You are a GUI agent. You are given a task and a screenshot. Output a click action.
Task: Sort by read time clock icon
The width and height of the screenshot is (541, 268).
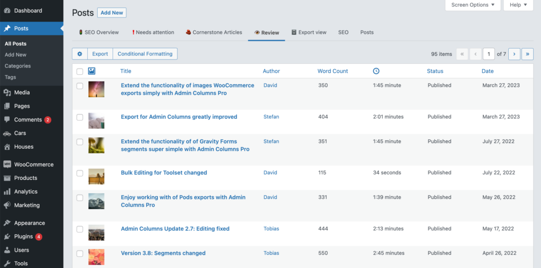(x=376, y=71)
